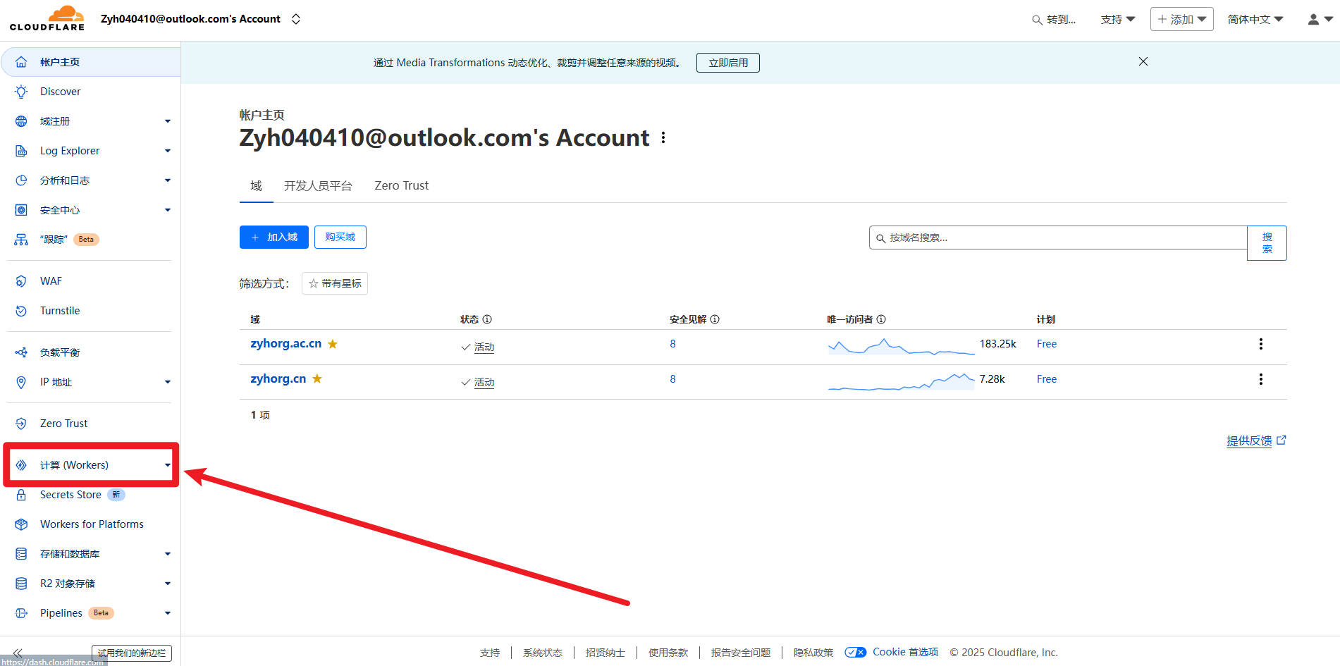Click the 存储和数据库 icon
This screenshot has height=666, width=1340.
21,554
